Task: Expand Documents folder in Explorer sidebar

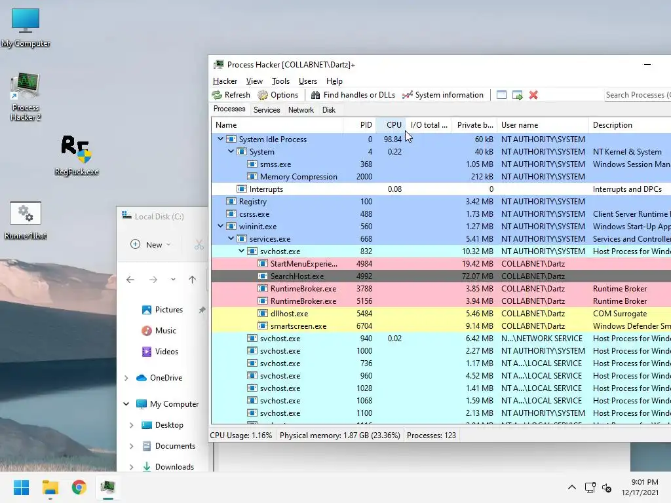Action: tap(131, 445)
